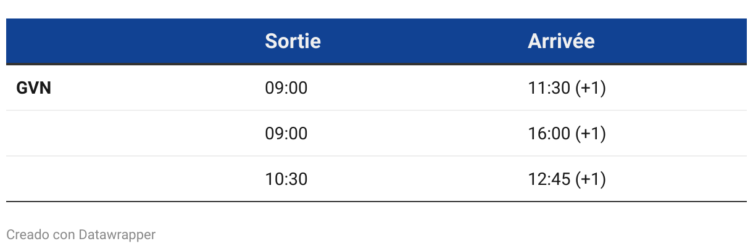Click the blank label cell in 10:30 row
Screen dimensions: 753x249
(x=123, y=179)
